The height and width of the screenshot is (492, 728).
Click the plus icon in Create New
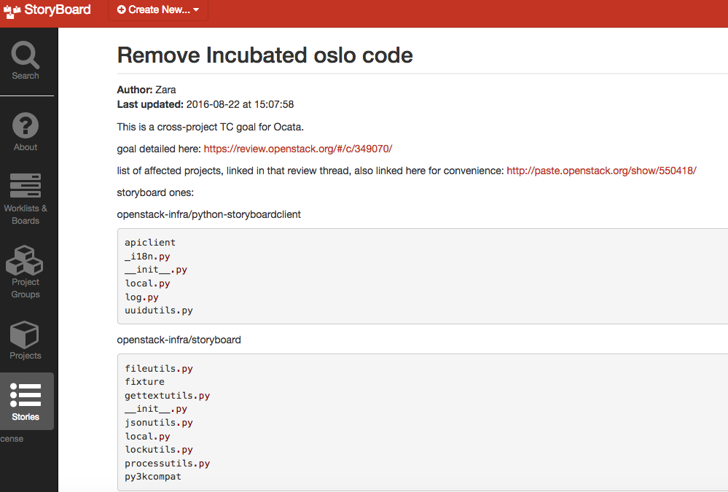tap(121, 10)
